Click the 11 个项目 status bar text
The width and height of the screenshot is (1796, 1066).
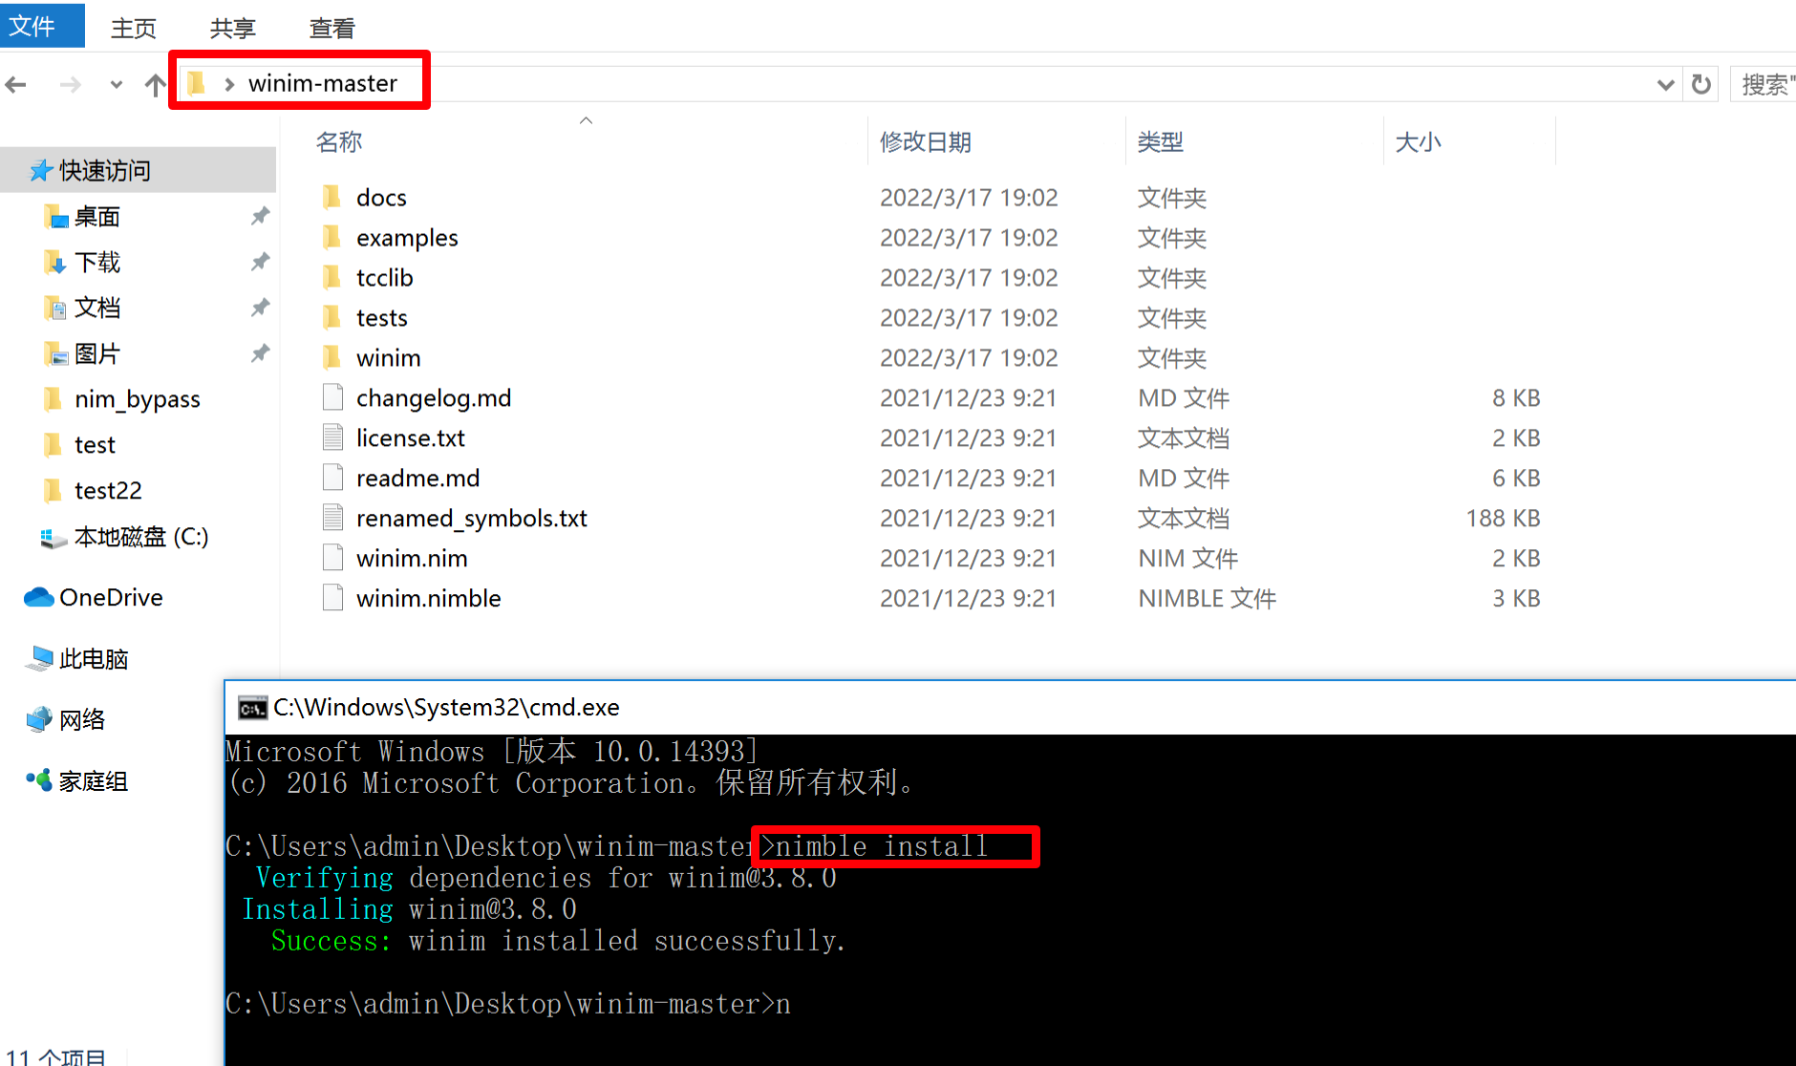point(55,1056)
